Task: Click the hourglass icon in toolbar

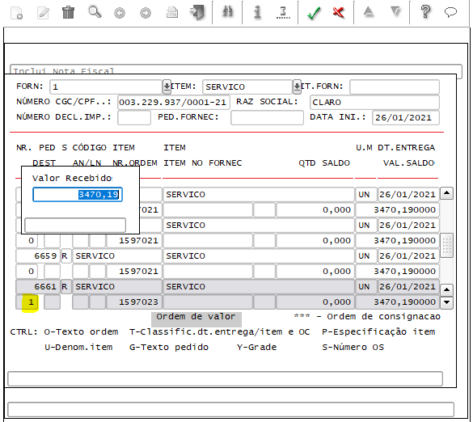Action: [283, 13]
